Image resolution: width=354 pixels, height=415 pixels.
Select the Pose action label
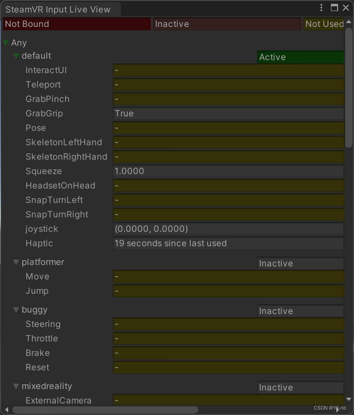(36, 128)
